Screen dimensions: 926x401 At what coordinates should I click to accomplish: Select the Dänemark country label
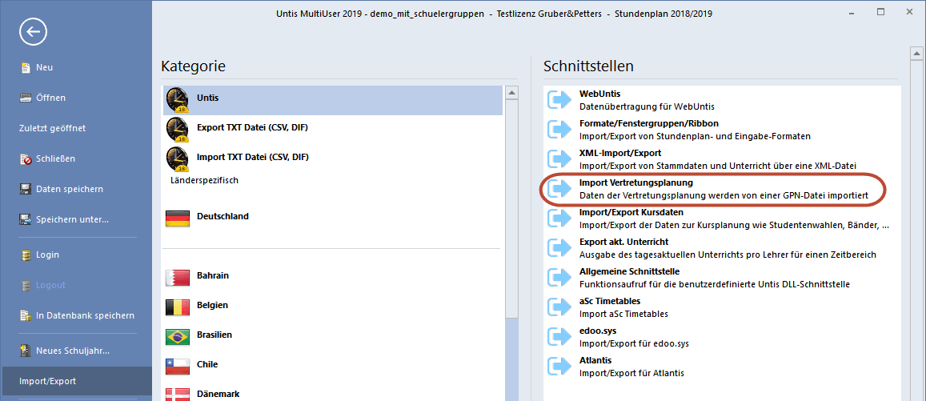pyautogui.click(x=218, y=394)
